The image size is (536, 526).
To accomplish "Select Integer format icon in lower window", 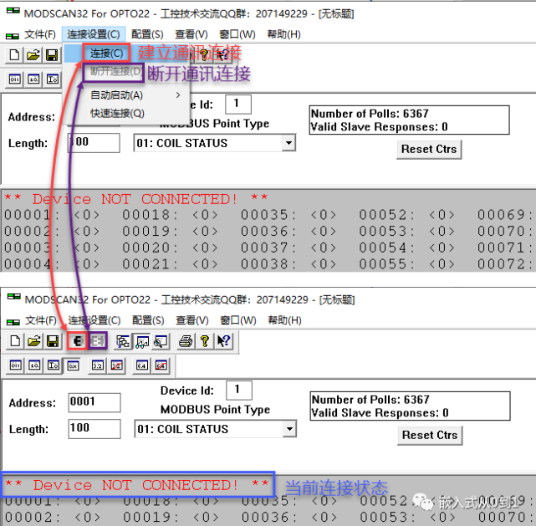I will [x=53, y=365].
